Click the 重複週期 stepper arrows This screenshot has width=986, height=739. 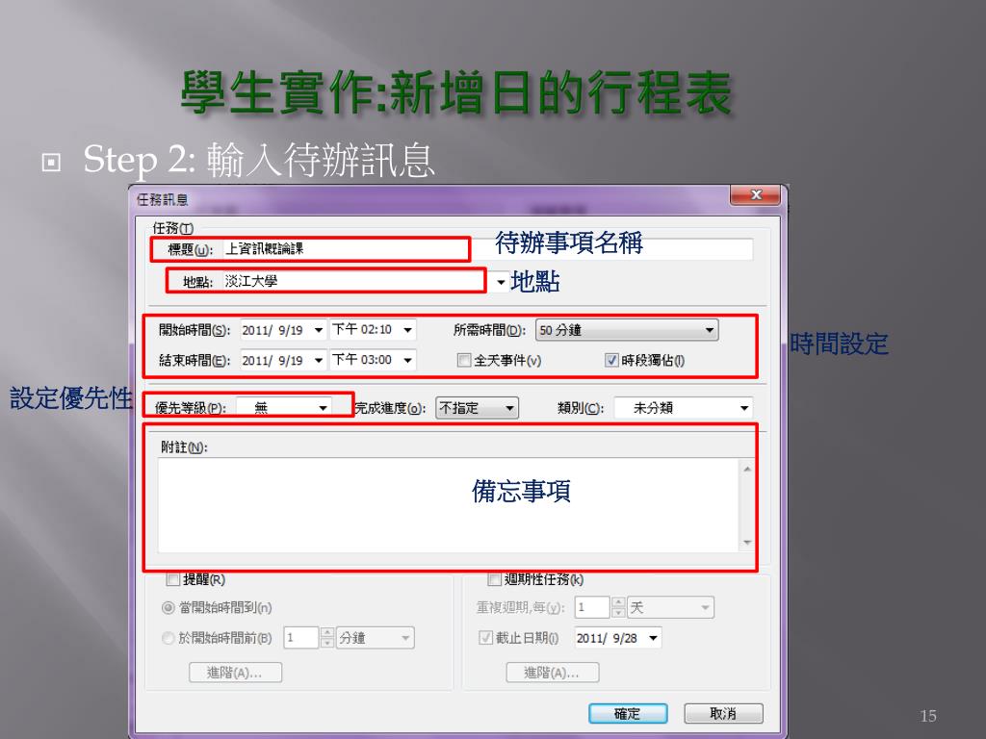click(618, 608)
